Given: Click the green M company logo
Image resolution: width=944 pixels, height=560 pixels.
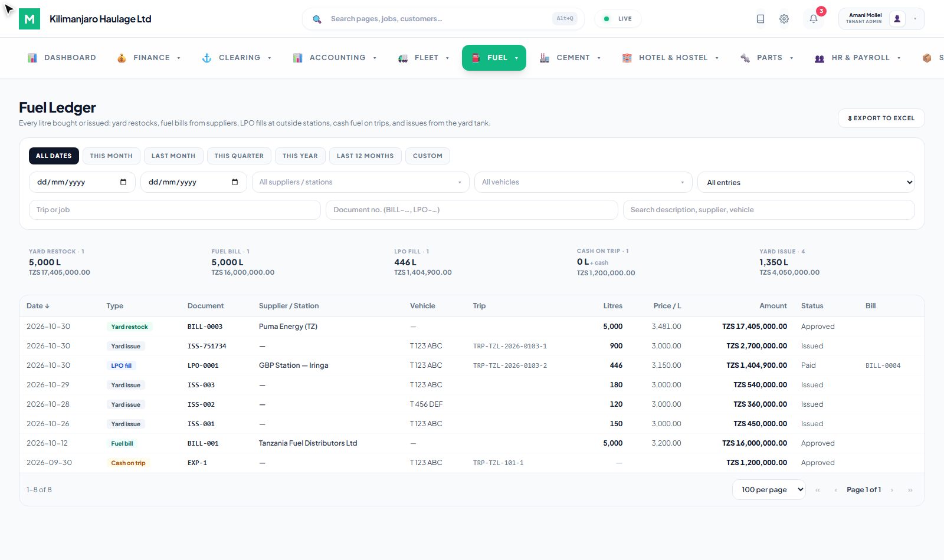Looking at the screenshot, I should click(x=29, y=19).
